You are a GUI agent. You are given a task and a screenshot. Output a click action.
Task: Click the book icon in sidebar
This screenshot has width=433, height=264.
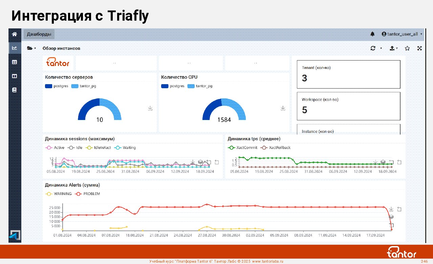click(x=15, y=90)
